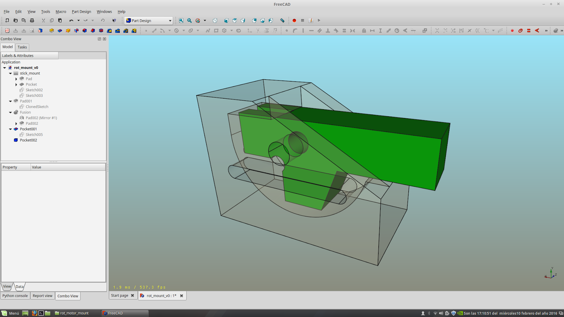The width and height of the screenshot is (564, 317).
Task: Click the Print icon in toolbar
Action: [32, 20]
